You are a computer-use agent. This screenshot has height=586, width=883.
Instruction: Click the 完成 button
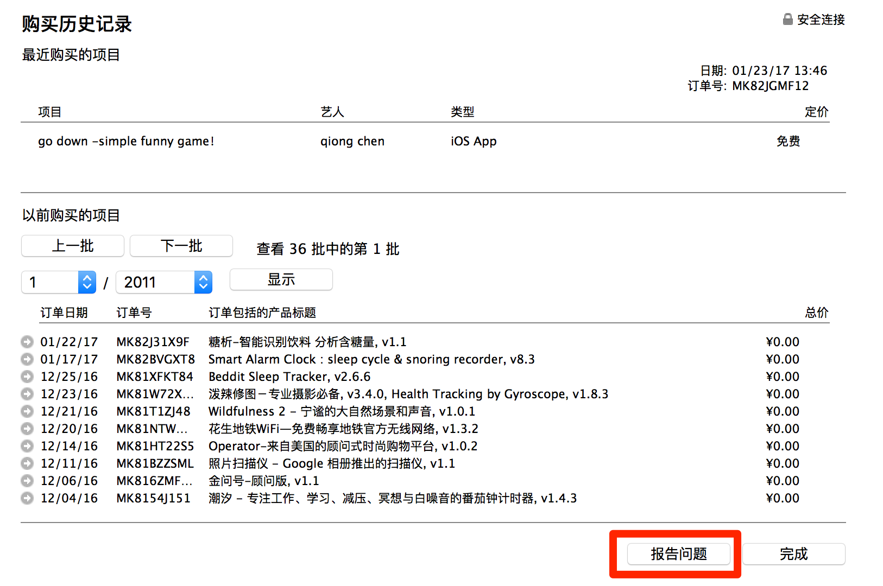793,554
